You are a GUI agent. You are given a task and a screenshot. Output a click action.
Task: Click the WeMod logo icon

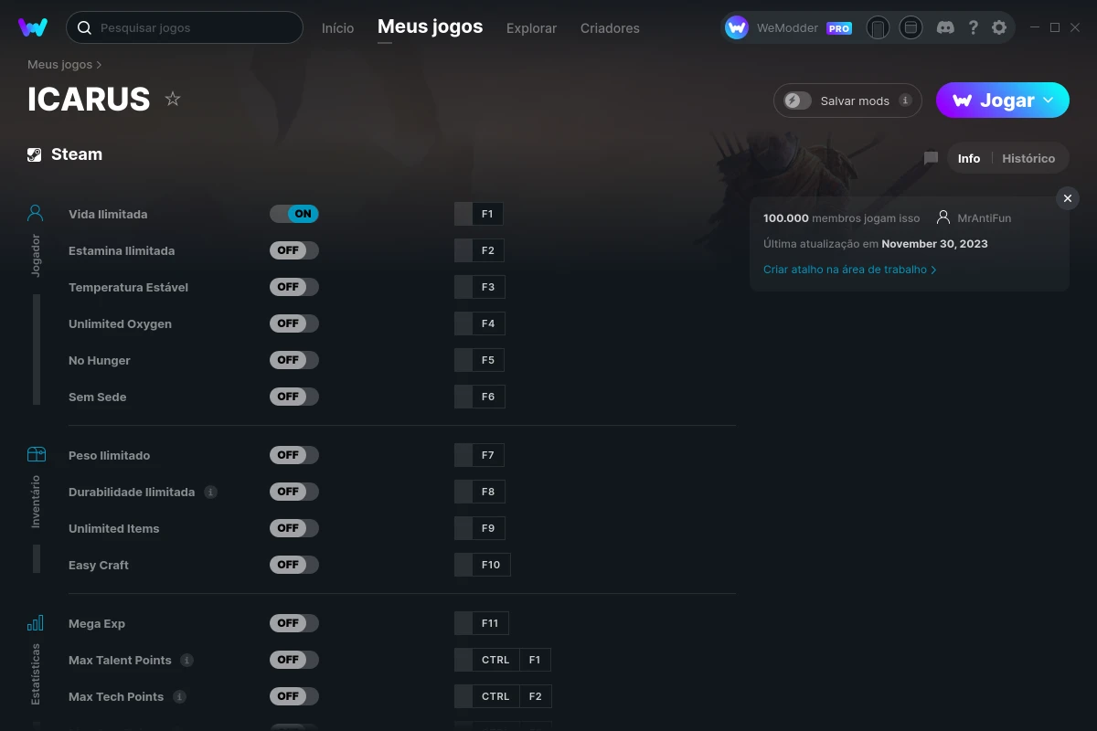tap(33, 27)
